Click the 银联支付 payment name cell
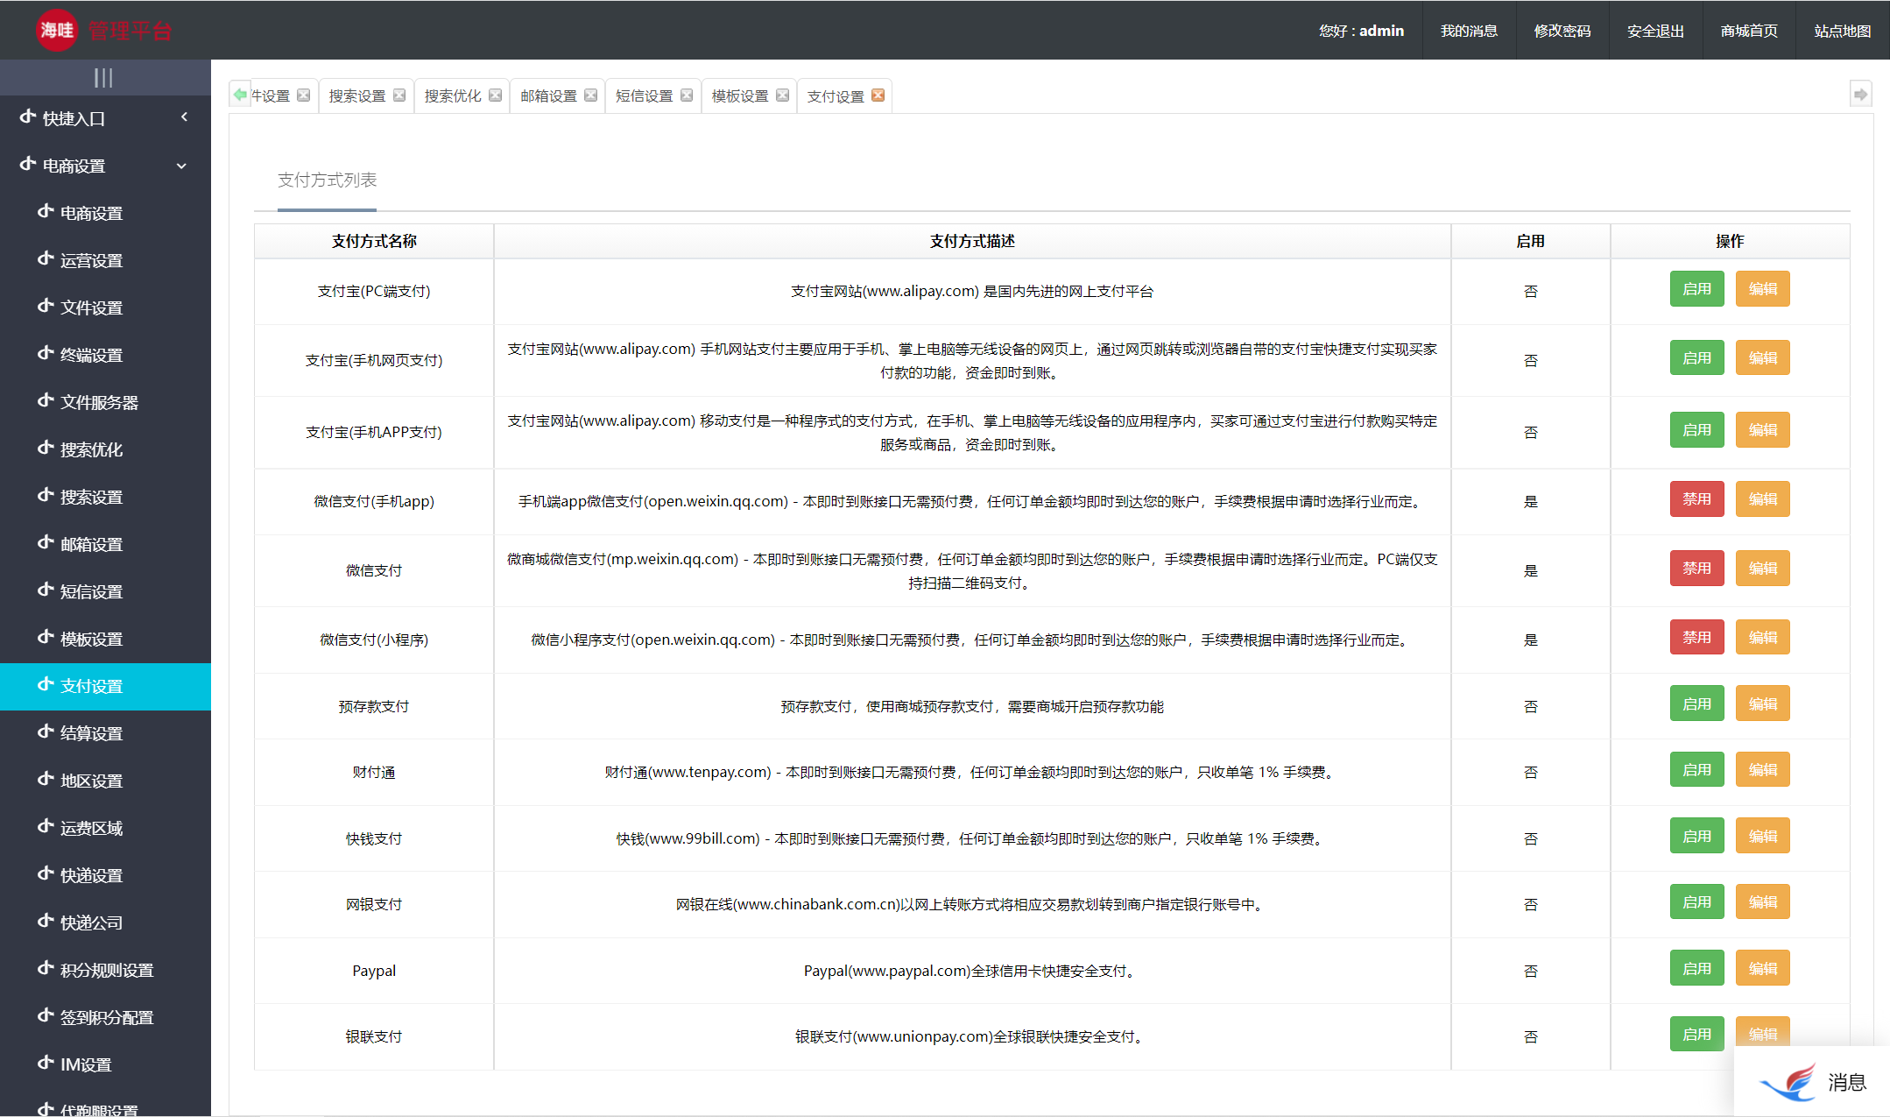This screenshot has width=1890, height=1117. (374, 1036)
